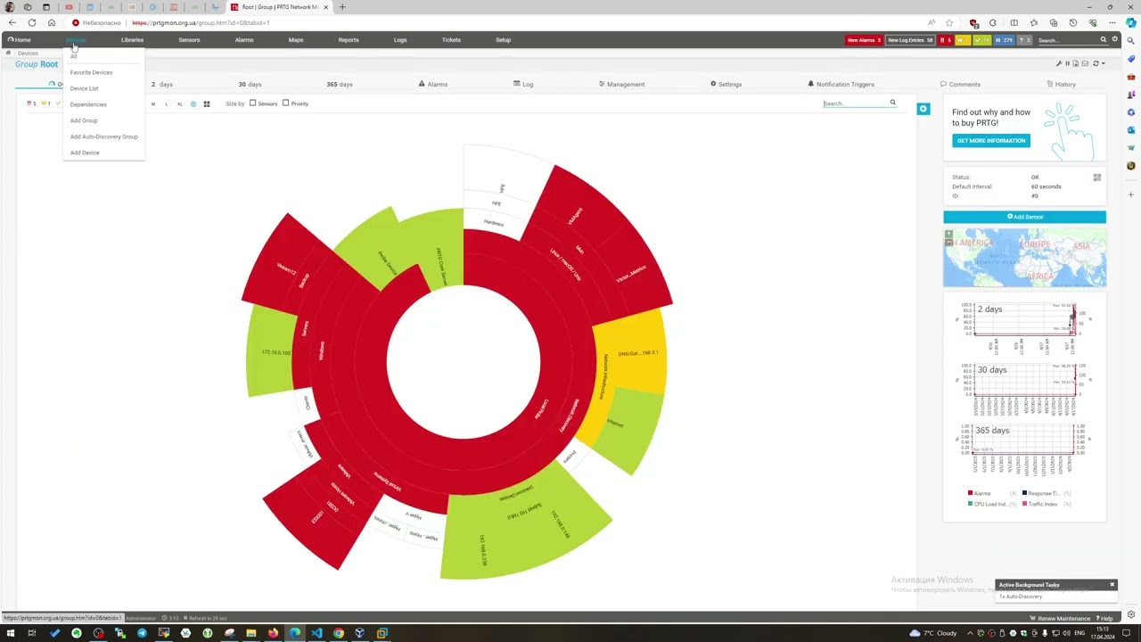
Task: Select the M view size
Action: click(x=152, y=104)
